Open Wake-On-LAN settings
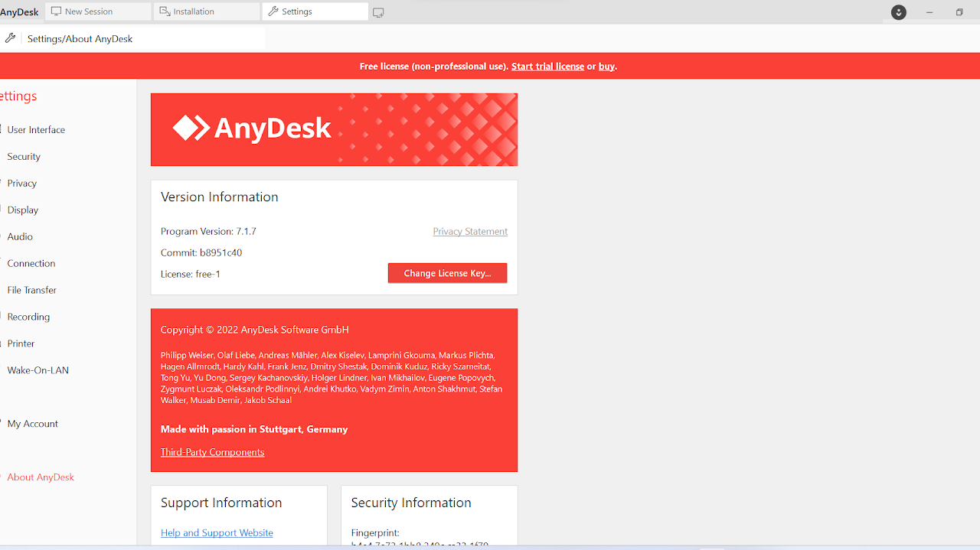 38,371
